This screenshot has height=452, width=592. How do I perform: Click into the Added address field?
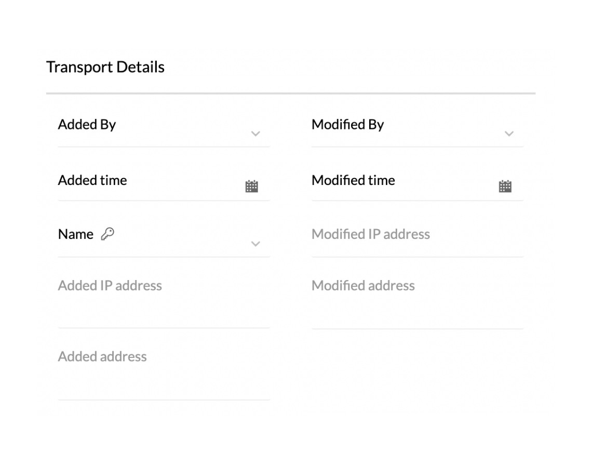point(164,371)
